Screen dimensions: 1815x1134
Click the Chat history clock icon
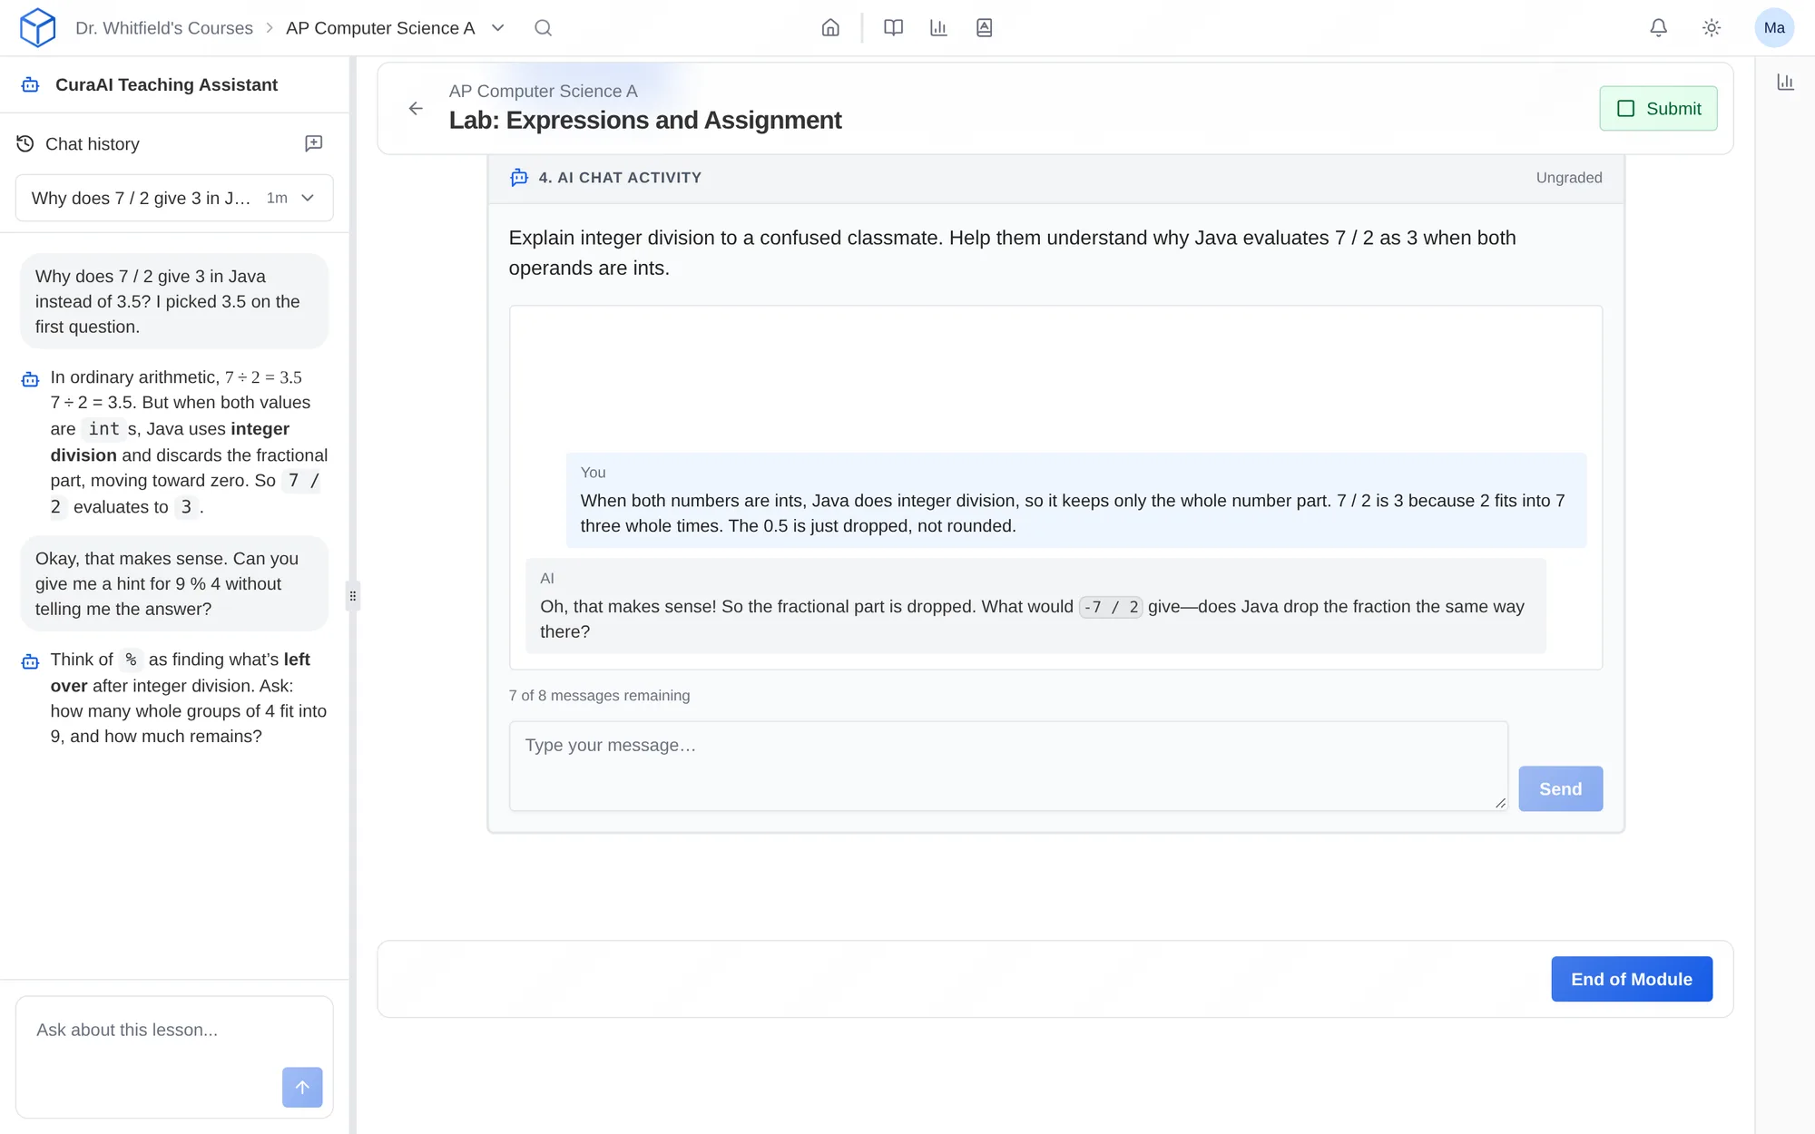25,143
